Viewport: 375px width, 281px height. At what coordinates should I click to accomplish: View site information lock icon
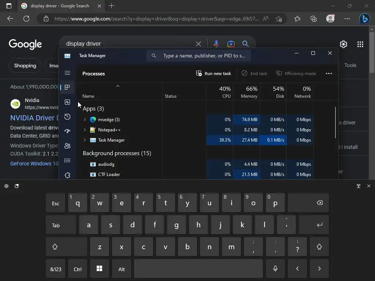tap(46, 19)
